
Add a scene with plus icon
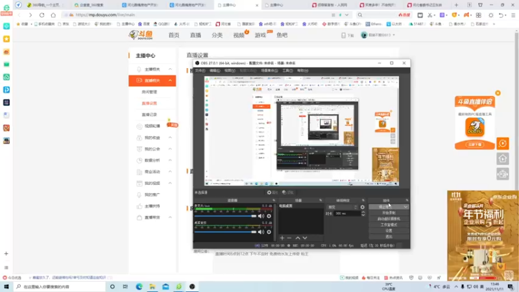282,237
